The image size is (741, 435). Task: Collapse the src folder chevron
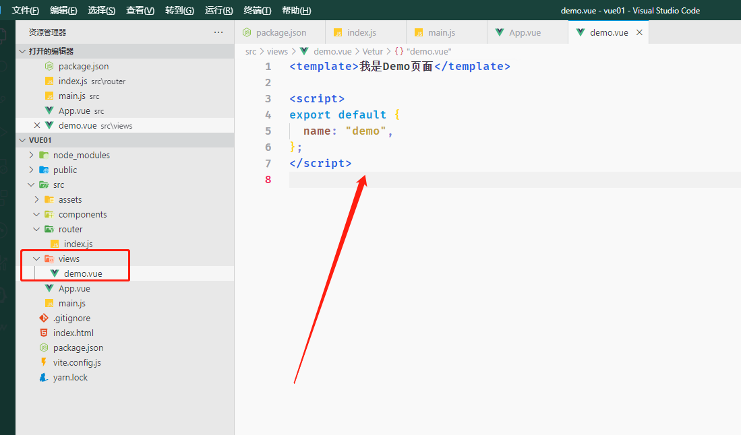point(31,185)
